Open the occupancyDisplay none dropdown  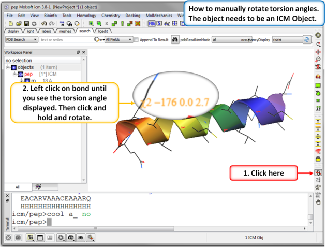tap(285, 39)
